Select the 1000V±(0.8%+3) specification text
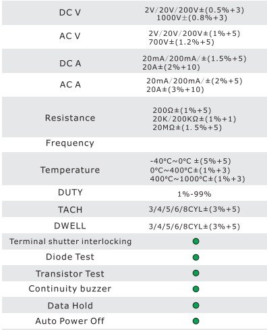267x330 pixels. [x=192, y=18]
